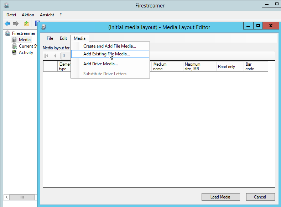
Task: Click the gray Forward arrow in toolbar
Action: pyautogui.click(x=16, y=24)
